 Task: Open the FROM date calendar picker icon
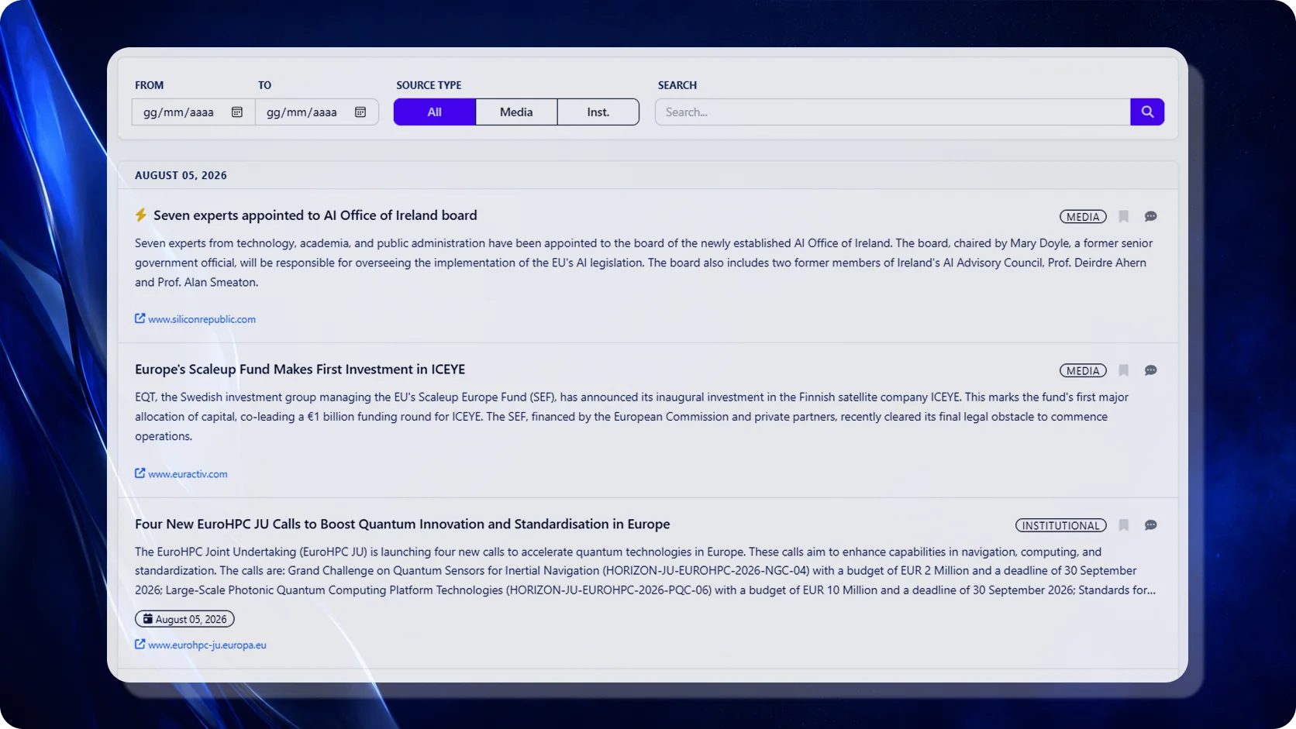point(237,112)
